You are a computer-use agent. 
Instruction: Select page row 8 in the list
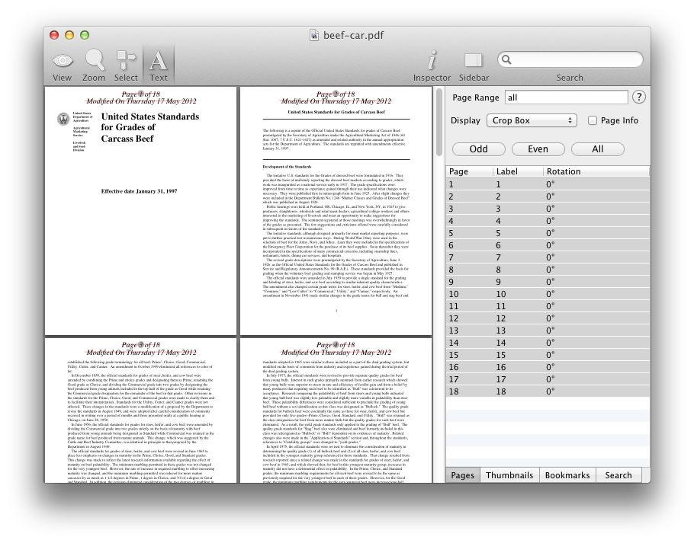pos(548,270)
